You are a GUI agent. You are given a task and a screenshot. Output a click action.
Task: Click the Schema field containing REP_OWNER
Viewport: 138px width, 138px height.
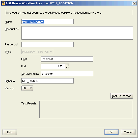47,81
